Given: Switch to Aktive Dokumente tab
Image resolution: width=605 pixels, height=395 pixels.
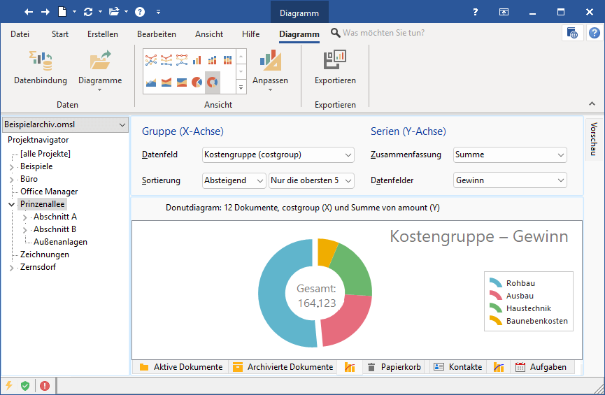Looking at the screenshot, I should pyautogui.click(x=180, y=367).
